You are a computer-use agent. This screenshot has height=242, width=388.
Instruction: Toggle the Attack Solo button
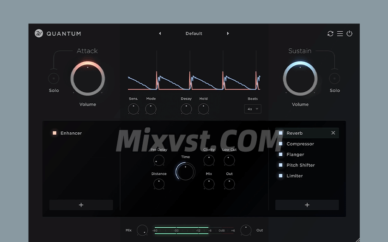[54, 78]
